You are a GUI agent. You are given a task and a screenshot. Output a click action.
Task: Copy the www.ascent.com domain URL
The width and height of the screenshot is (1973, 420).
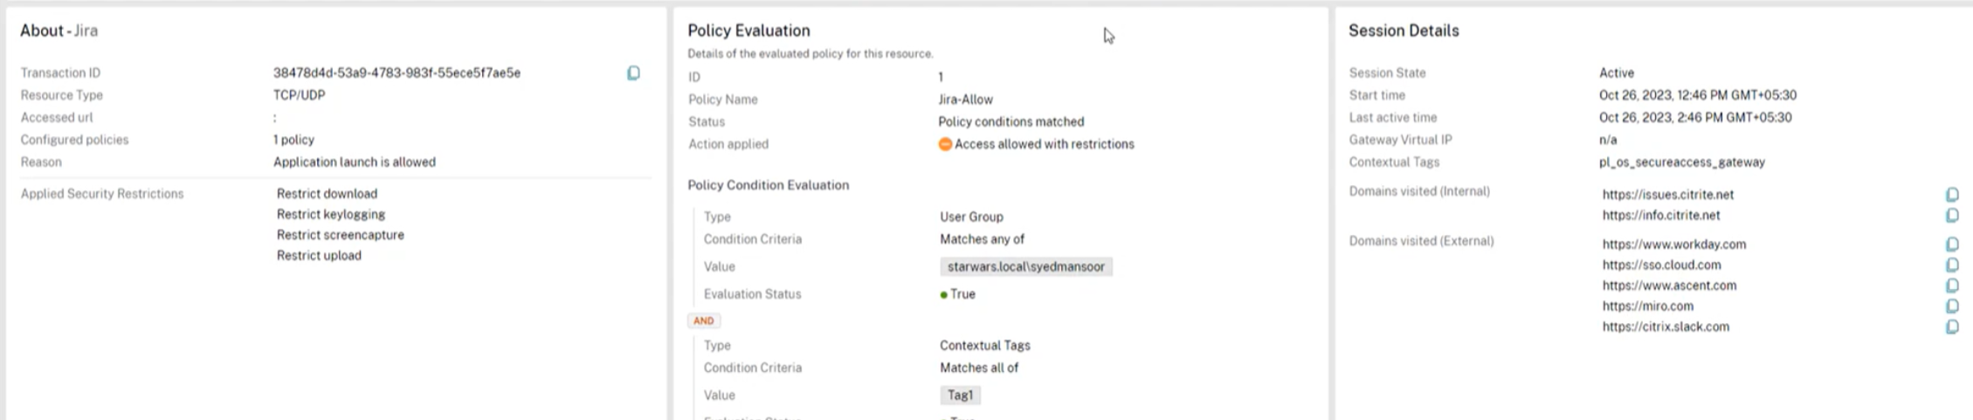[x=1951, y=286]
